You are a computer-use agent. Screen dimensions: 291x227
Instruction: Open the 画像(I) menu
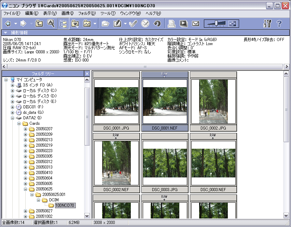68,13
